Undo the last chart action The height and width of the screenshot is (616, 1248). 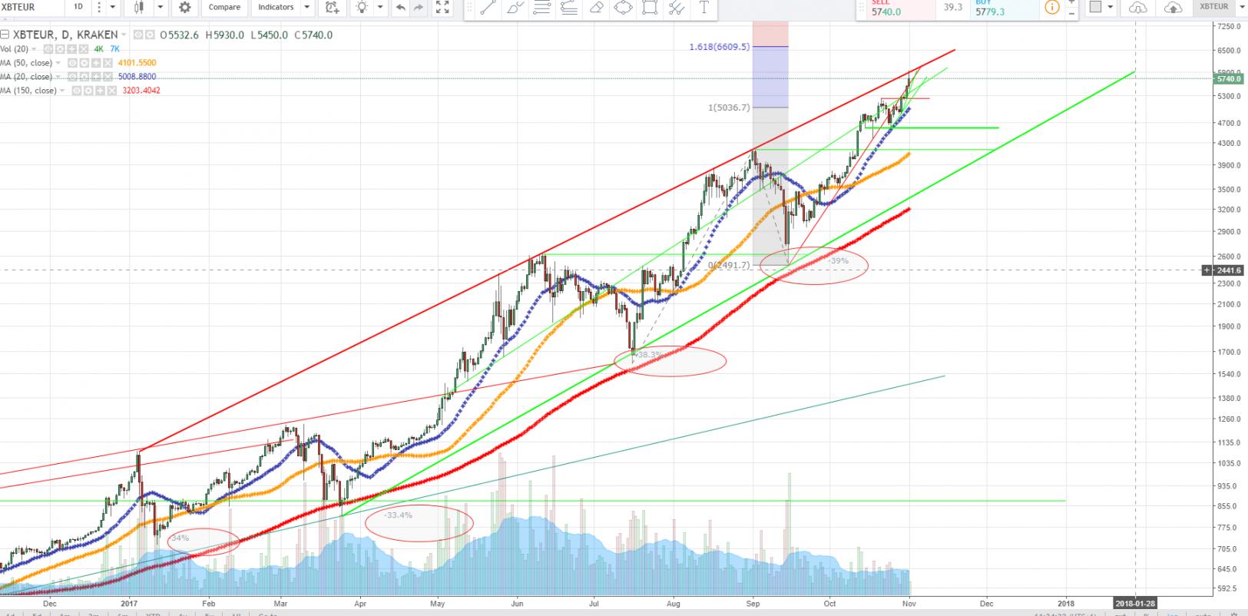coord(400,7)
